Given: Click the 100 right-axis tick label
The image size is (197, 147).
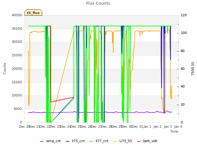Looking at the screenshot, I should 184,33.
